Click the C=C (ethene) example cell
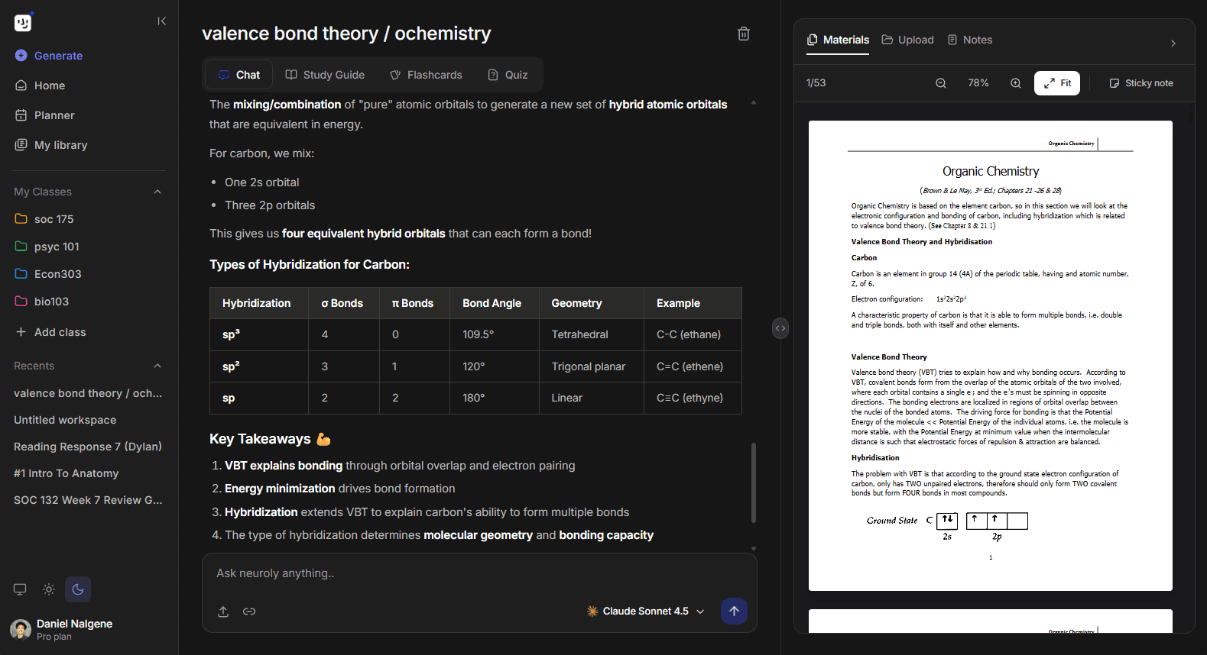The height and width of the screenshot is (655, 1207). click(x=693, y=366)
